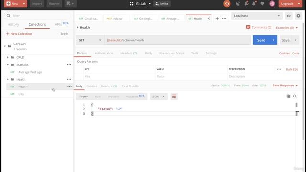
Task: Select the Average fleet age request
Action: 39,72
